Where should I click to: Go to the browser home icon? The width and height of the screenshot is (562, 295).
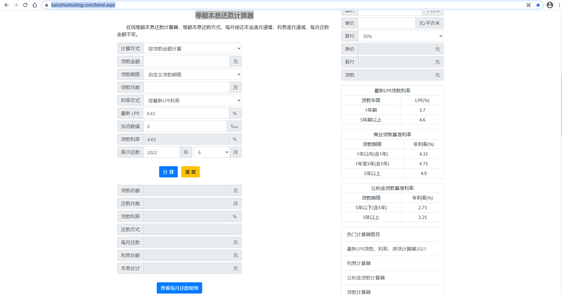35,5
